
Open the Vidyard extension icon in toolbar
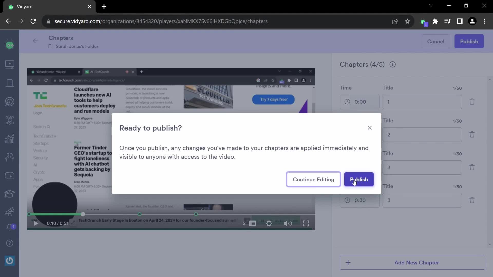point(423,22)
